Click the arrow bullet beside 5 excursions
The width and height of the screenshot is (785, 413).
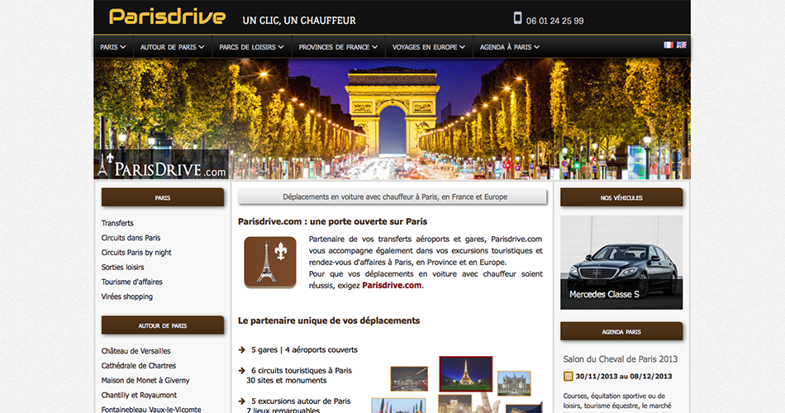(242, 401)
